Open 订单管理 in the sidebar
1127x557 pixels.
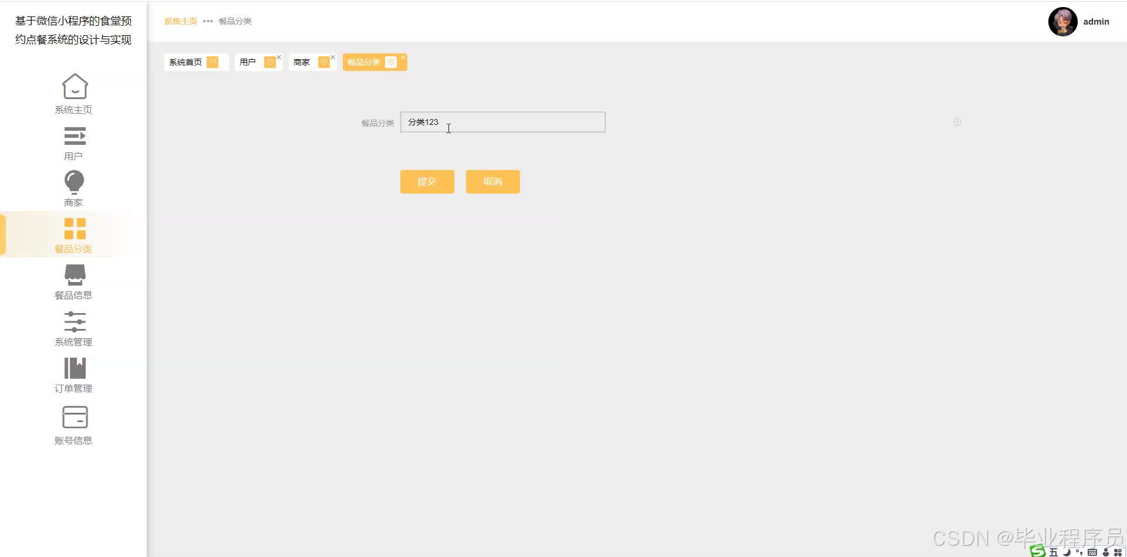(x=73, y=375)
